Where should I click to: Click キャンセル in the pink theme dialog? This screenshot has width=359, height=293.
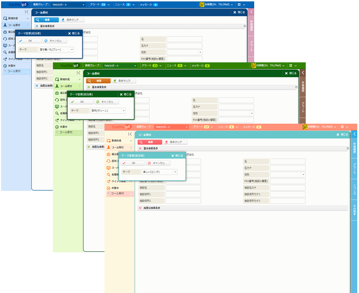pyautogui.click(x=158, y=163)
